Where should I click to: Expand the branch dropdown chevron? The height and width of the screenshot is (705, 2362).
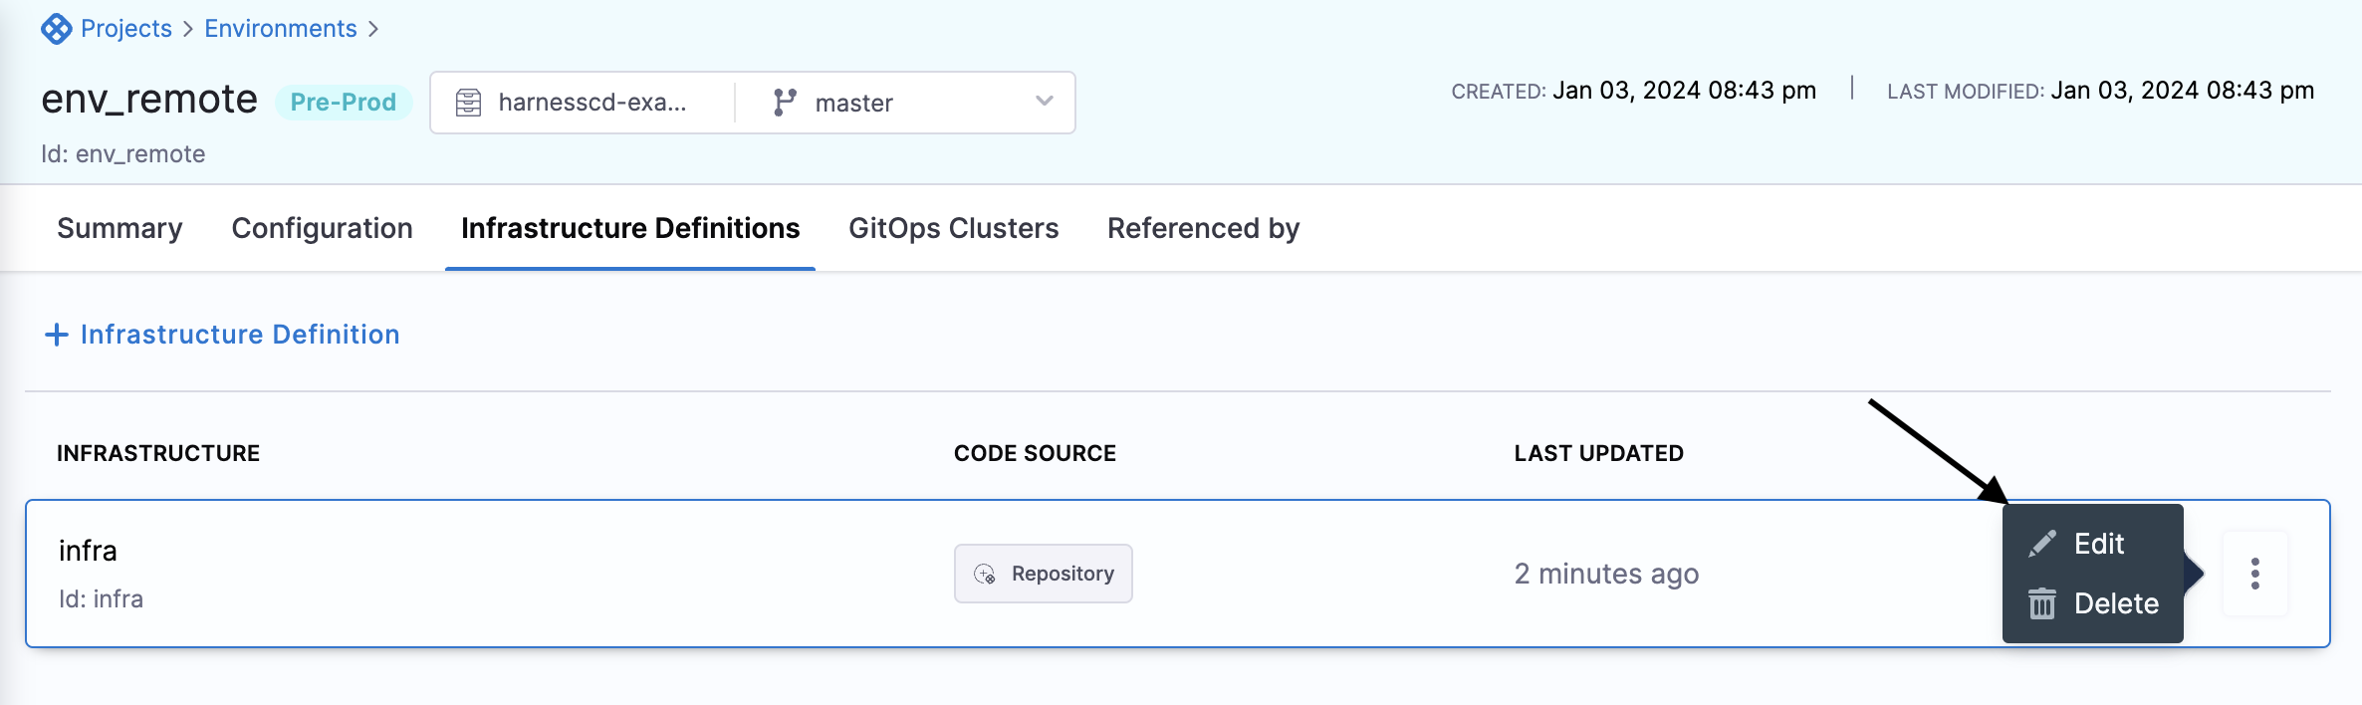1044,102
